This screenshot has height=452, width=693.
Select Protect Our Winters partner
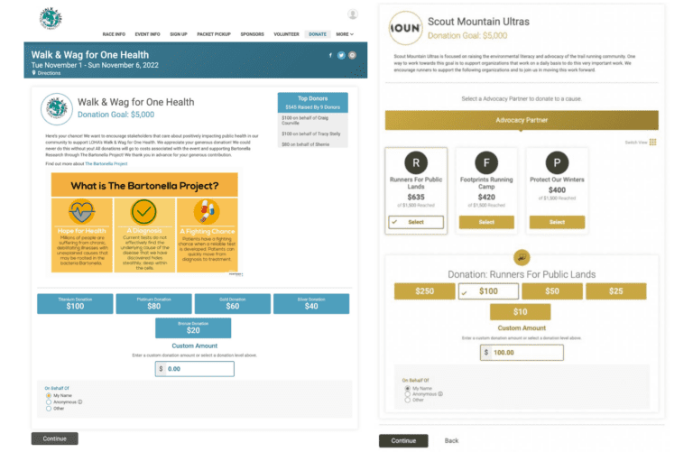click(x=557, y=222)
